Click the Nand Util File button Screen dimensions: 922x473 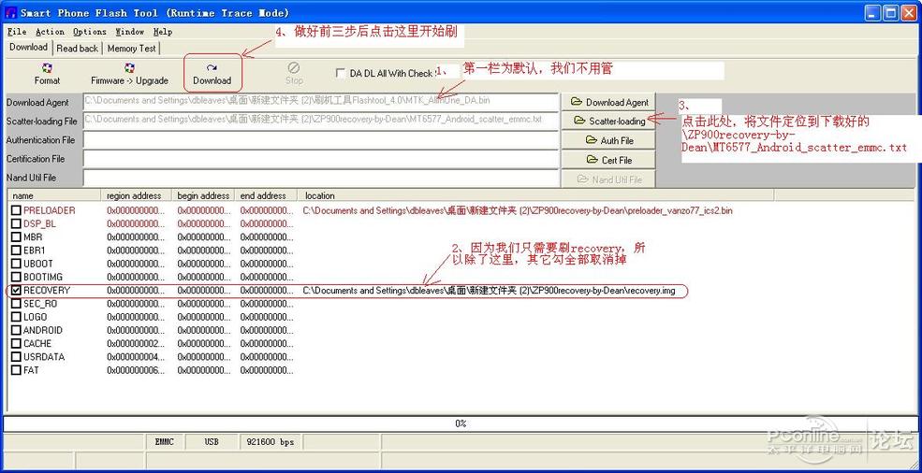[x=608, y=179]
